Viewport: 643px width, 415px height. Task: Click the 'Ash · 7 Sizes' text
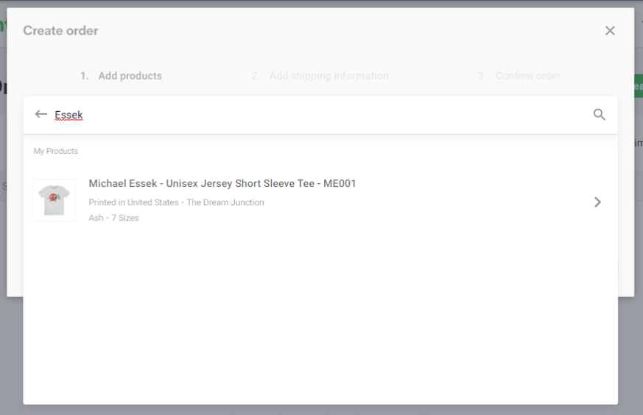(x=113, y=218)
